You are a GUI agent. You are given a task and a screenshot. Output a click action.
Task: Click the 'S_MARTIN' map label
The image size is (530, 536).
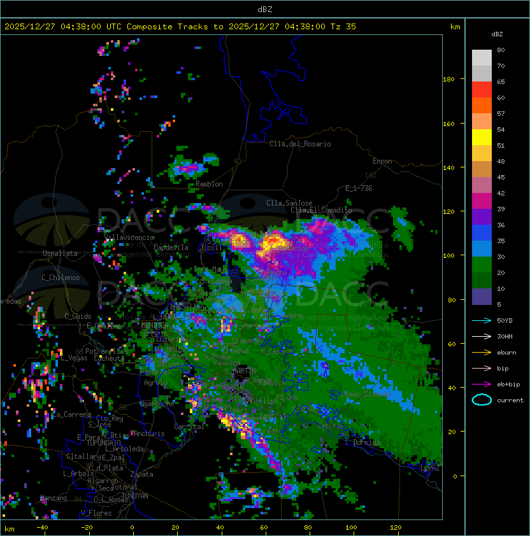[240, 371]
